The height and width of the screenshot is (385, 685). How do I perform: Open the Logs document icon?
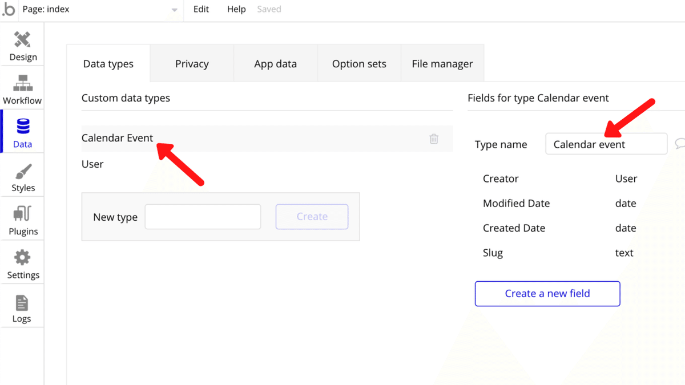(22, 308)
